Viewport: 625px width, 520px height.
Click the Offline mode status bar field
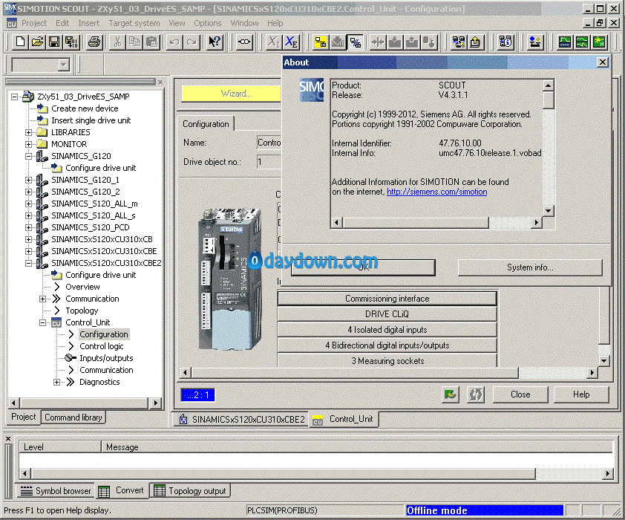484,510
